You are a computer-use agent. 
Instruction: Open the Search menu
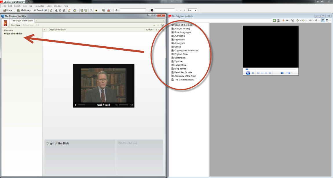coord(17,6)
